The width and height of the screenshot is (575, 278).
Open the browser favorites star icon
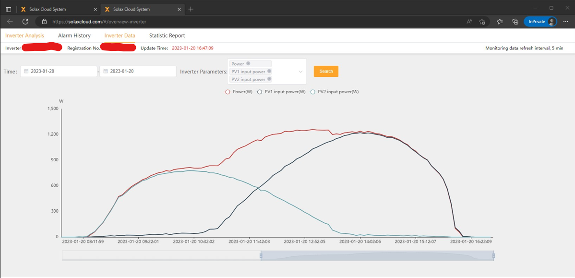click(500, 22)
